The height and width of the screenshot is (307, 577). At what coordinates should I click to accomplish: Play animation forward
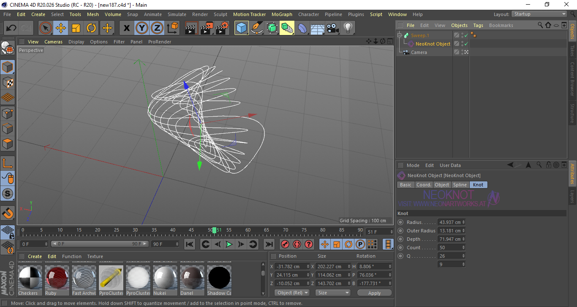click(x=229, y=244)
